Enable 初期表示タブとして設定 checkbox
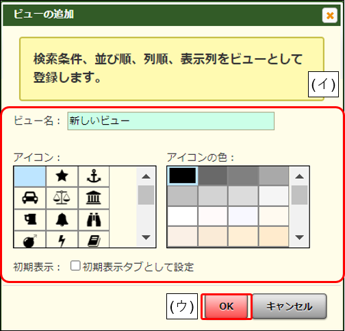Viewport: 345px width, 331px height. [75, 266]
